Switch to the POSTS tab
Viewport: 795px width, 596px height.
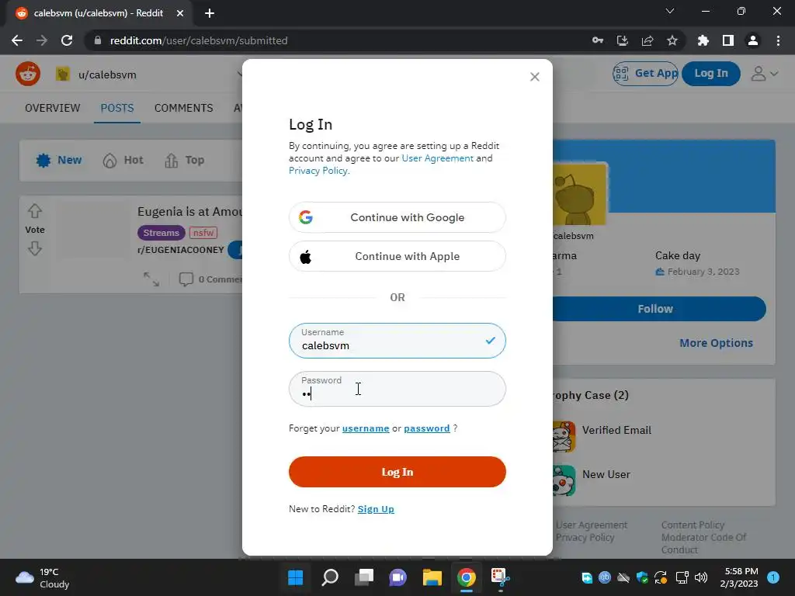pos(117,108)
